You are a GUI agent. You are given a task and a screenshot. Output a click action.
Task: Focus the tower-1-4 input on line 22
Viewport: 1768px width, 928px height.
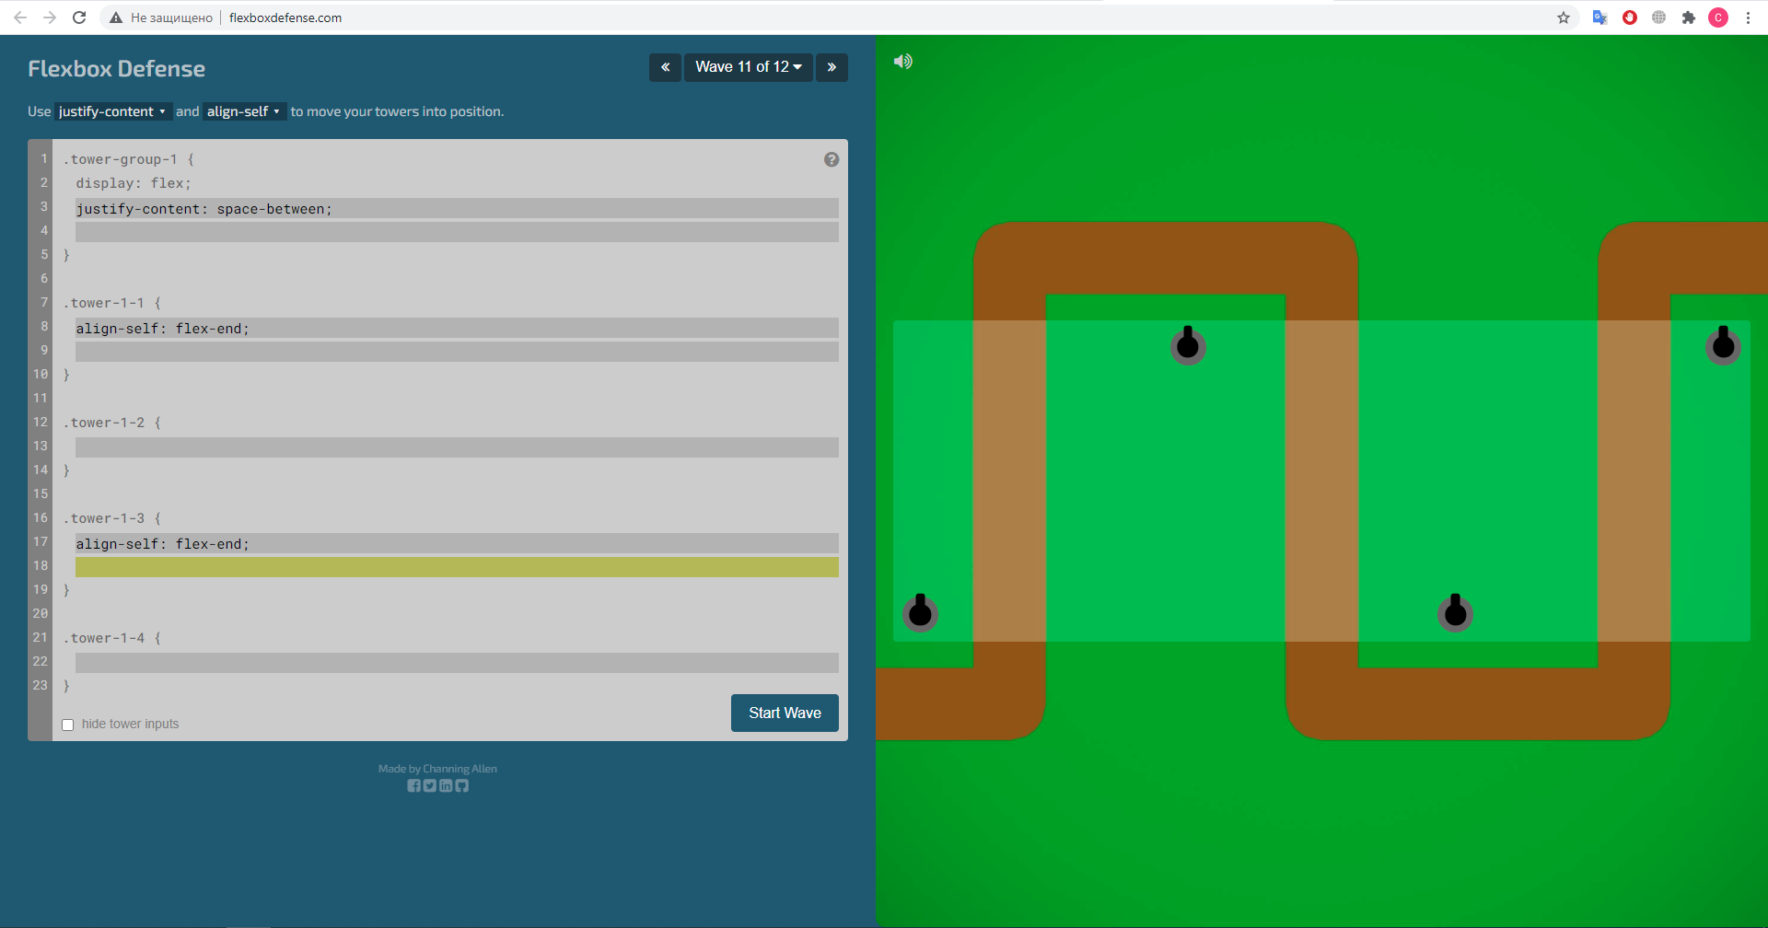457,663
